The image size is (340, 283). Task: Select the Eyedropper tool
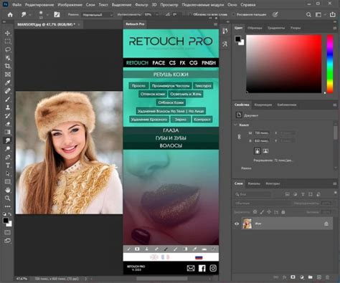click(8, 82)
